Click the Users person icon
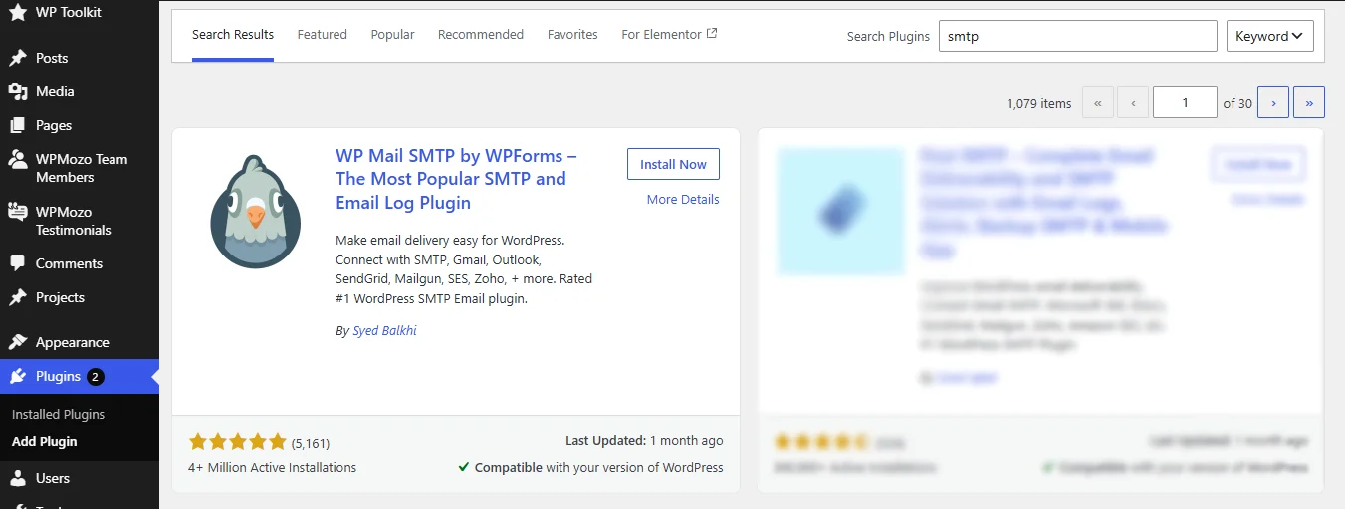Viewport: 1345px width, 509px height. [18, 478]
